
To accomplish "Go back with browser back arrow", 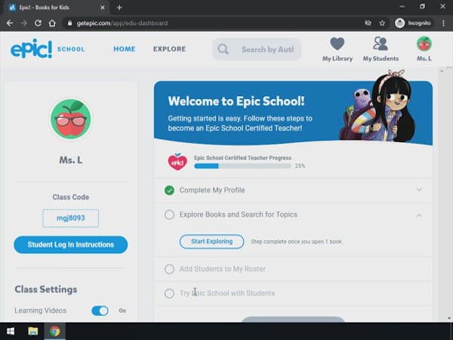I will (x=10, y=23).
